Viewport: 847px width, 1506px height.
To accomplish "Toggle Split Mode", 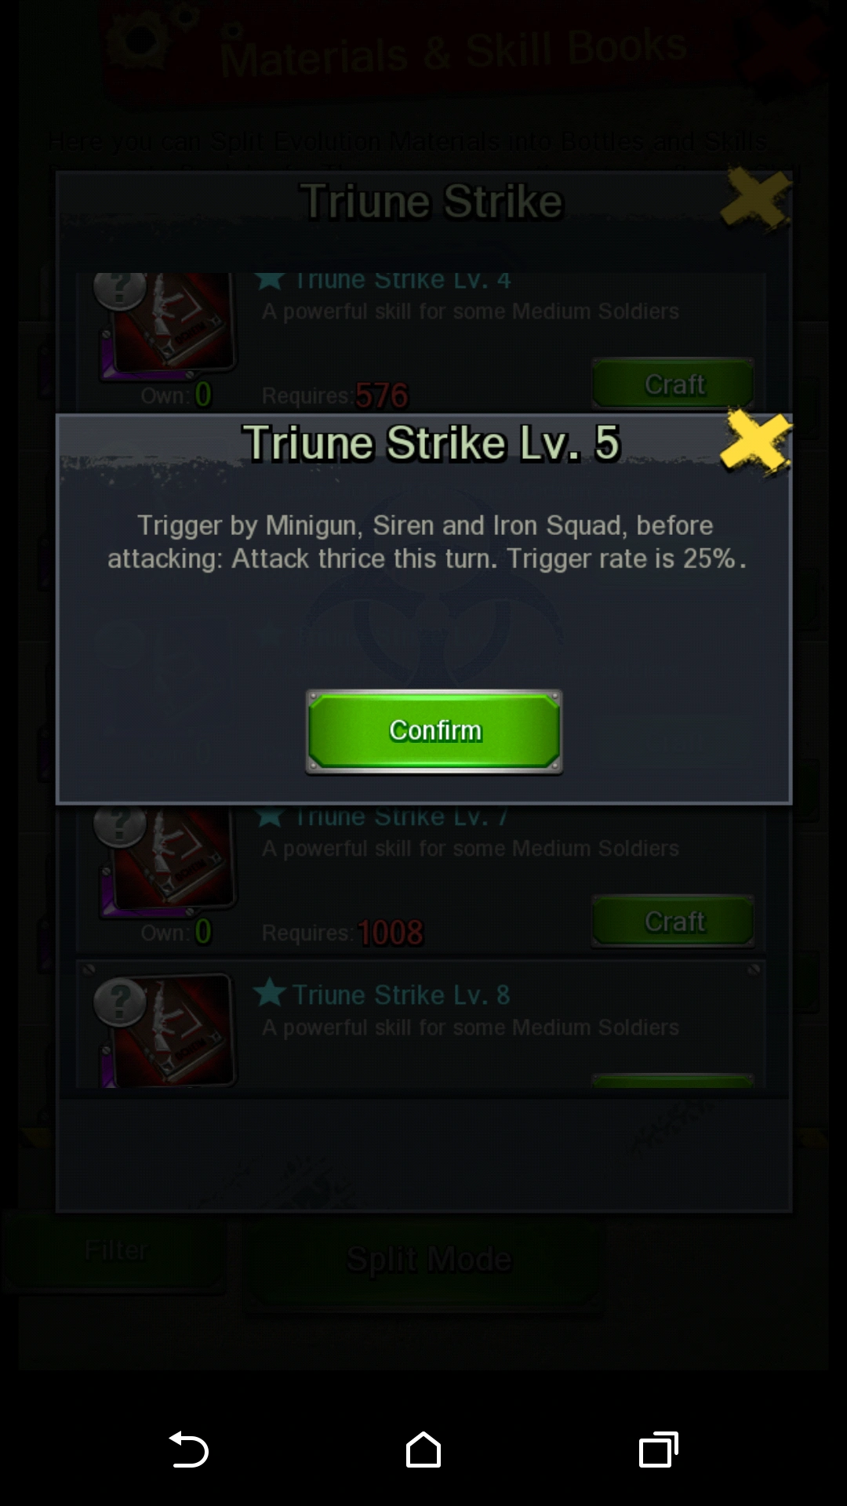I will pyautogui.click(x=428, y=1260).
